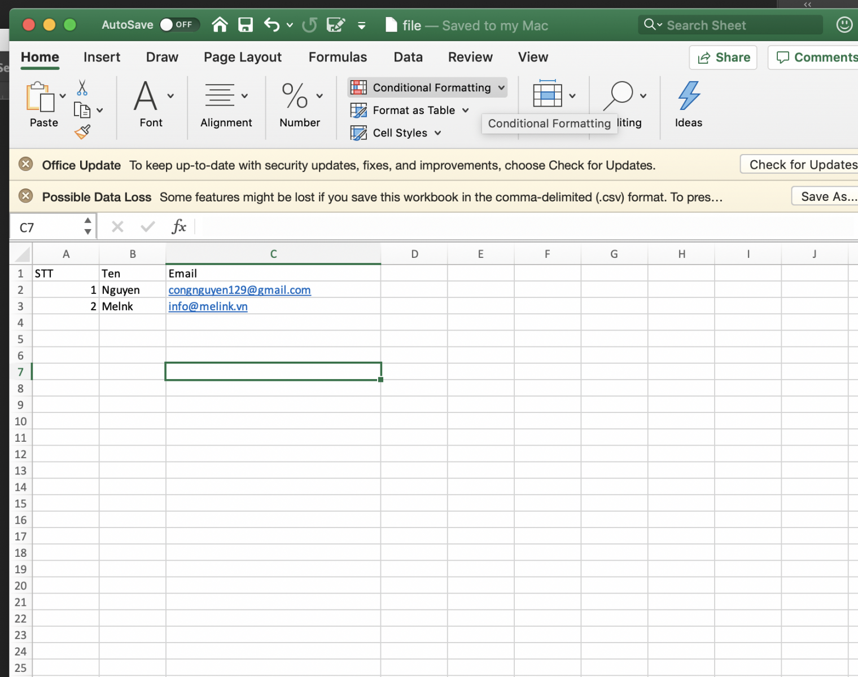858x677 pixels.
Task: Dismiss the Office Update notification bar
Action: tap(25, 164)
